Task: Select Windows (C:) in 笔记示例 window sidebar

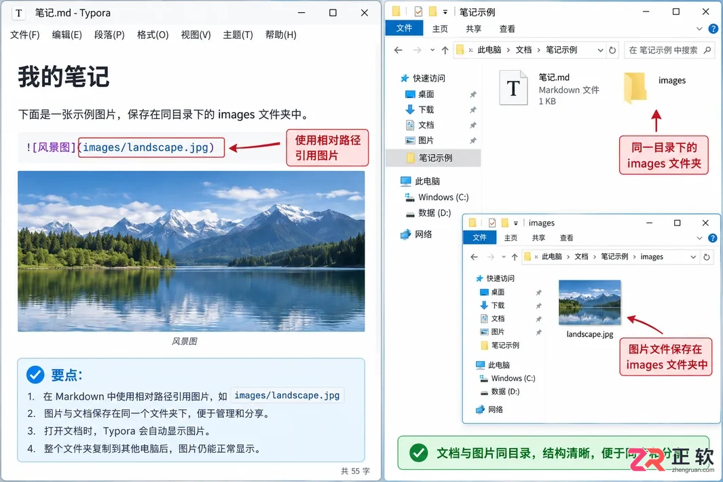Action: [x=437, y=198]
